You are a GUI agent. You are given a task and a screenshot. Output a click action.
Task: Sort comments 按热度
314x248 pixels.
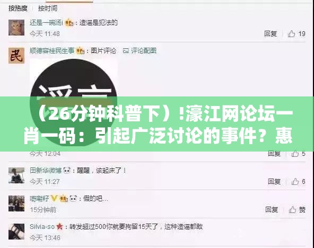click(18, 8)
